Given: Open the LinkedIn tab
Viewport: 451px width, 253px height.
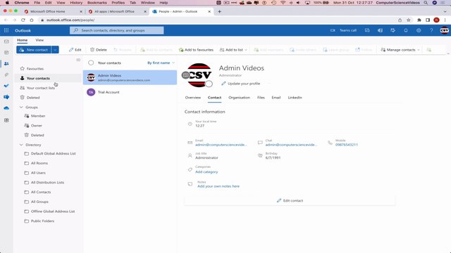Looking at the screenshot, I should 295,98.
